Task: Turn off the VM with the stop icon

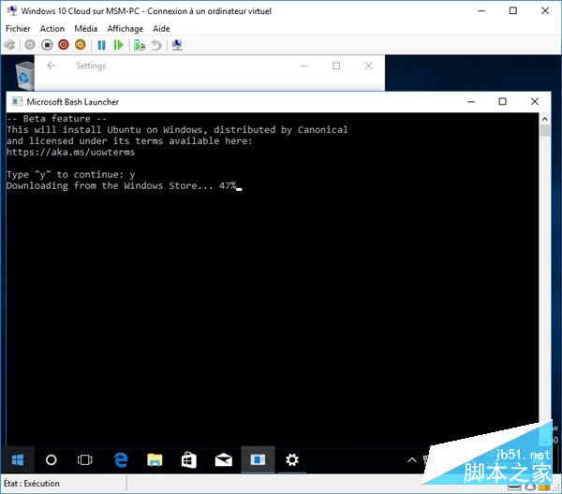Action: pos(47,44)
